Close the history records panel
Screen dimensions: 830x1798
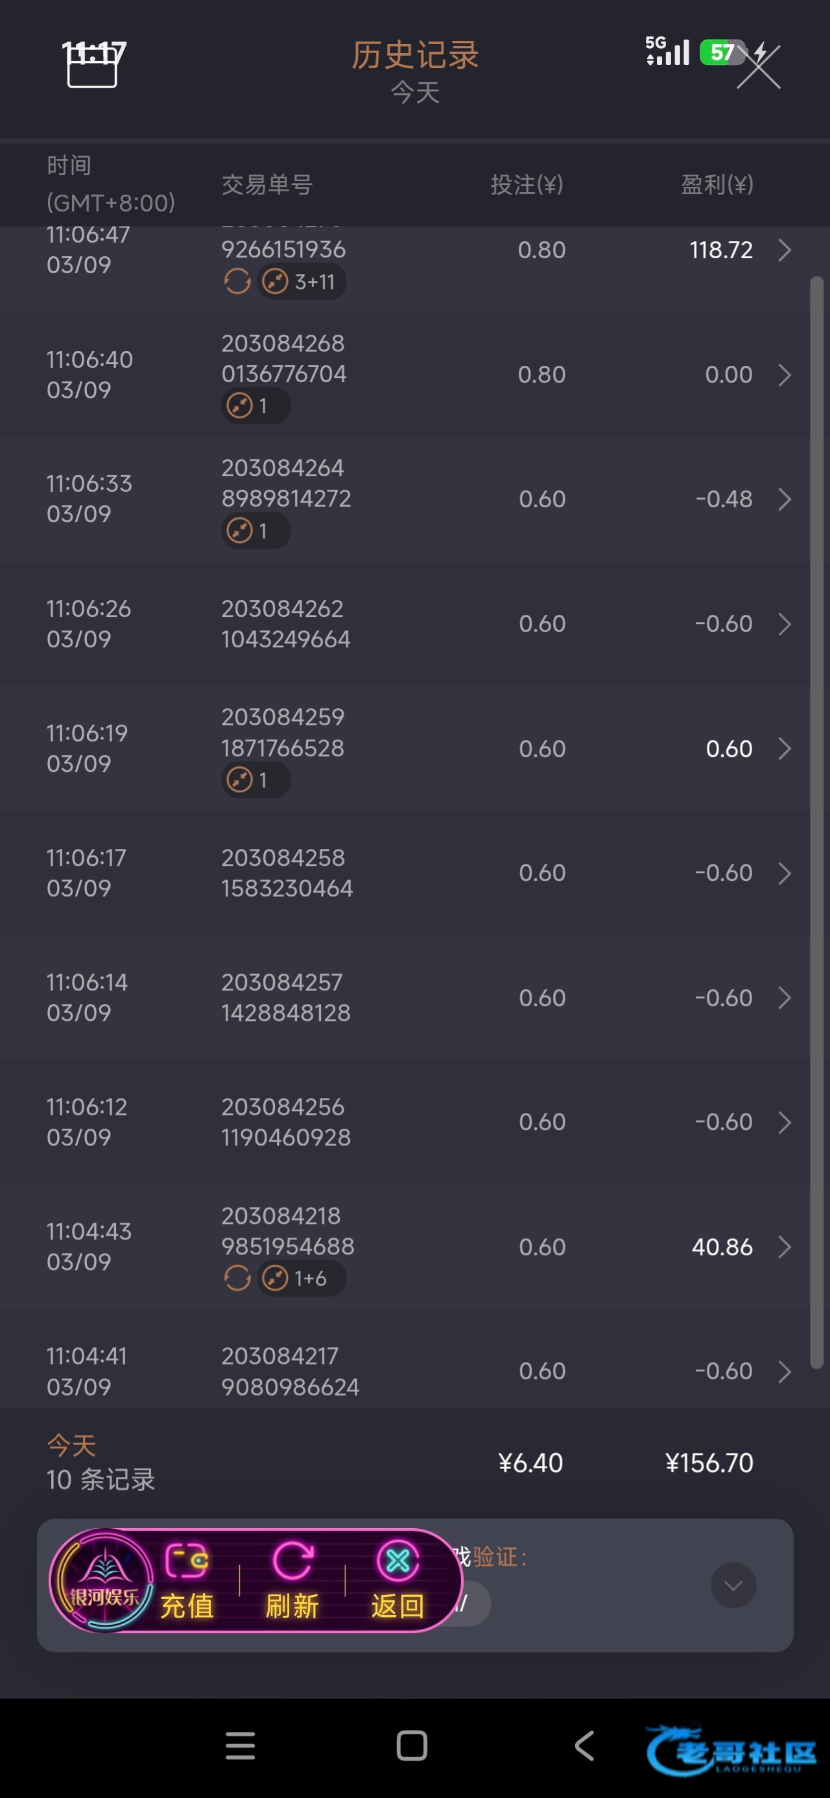759,67
